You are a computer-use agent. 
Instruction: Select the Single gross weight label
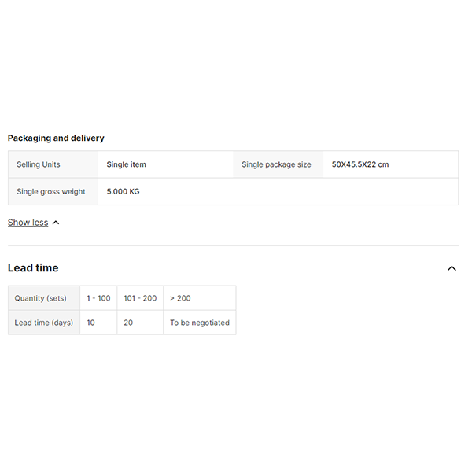(51, 191)
